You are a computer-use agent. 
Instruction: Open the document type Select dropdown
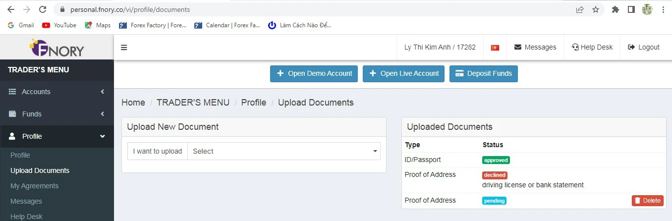(283, 151)
